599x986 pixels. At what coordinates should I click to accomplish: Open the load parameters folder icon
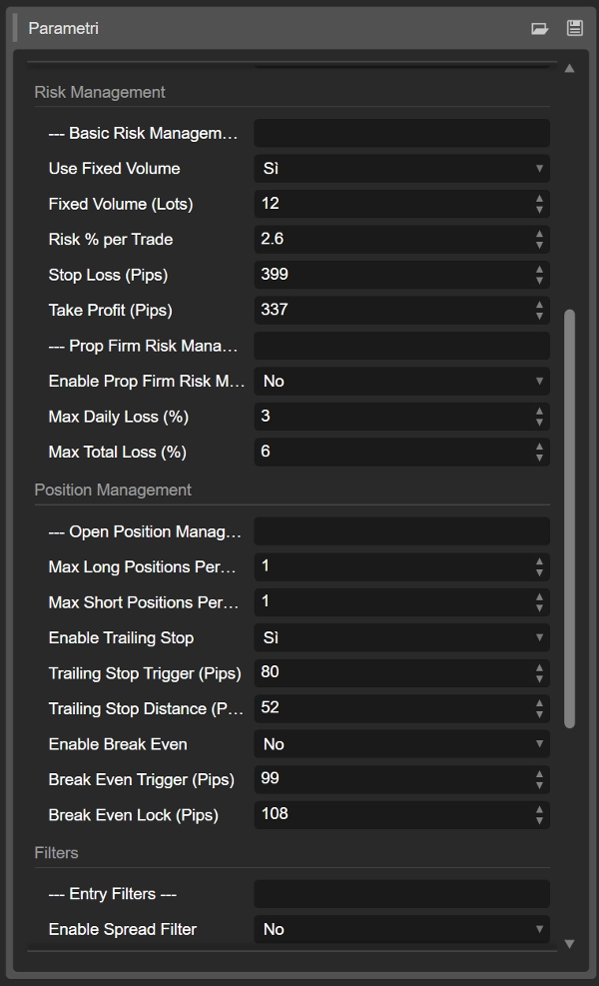click(x=540, y=29)
